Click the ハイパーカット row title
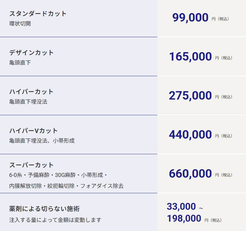246x231 pixels. (31, 92)
